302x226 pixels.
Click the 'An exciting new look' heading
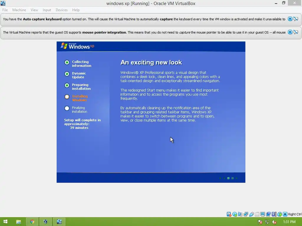pyautogui.click(x=151, y=62)
